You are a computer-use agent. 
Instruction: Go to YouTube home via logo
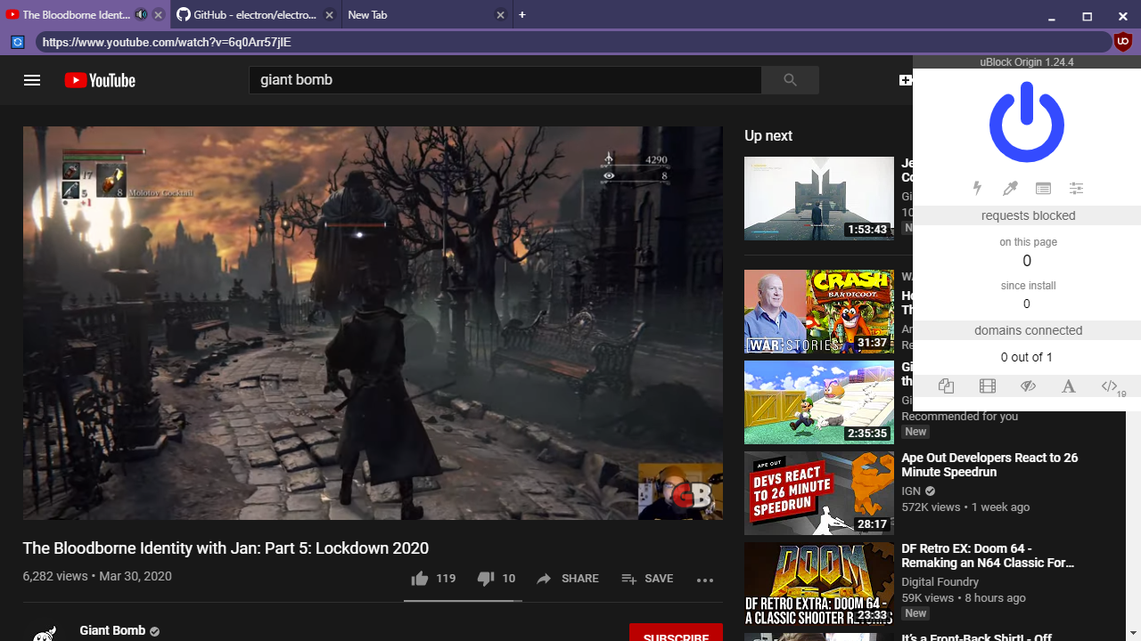coord(100,80)
